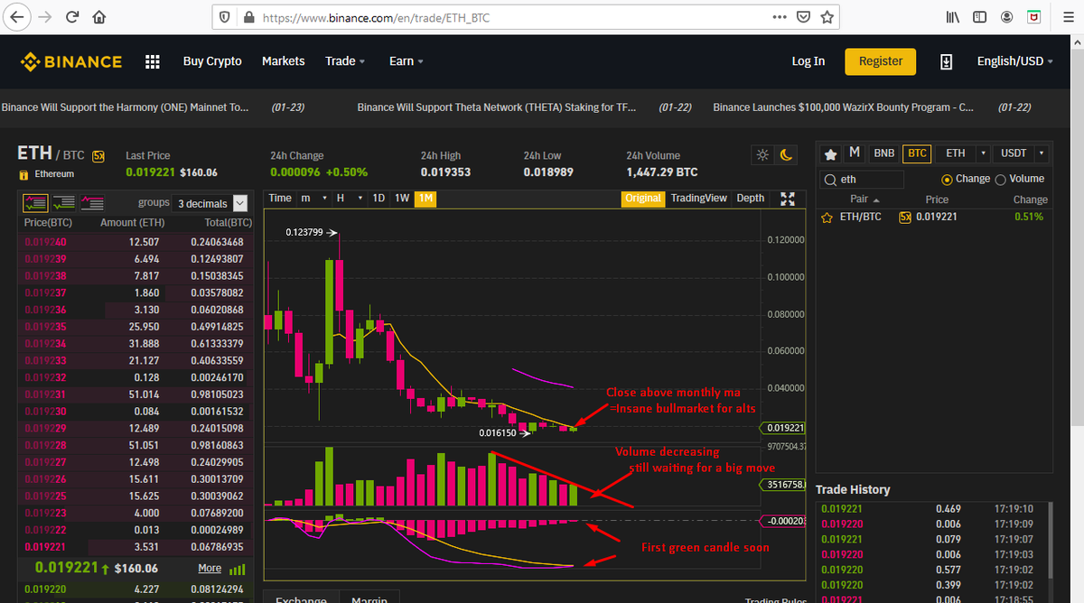Bookmark this page with the star icon in the address bar
Viewport: 1084px width, 603px height.
[x=827, y=17]
